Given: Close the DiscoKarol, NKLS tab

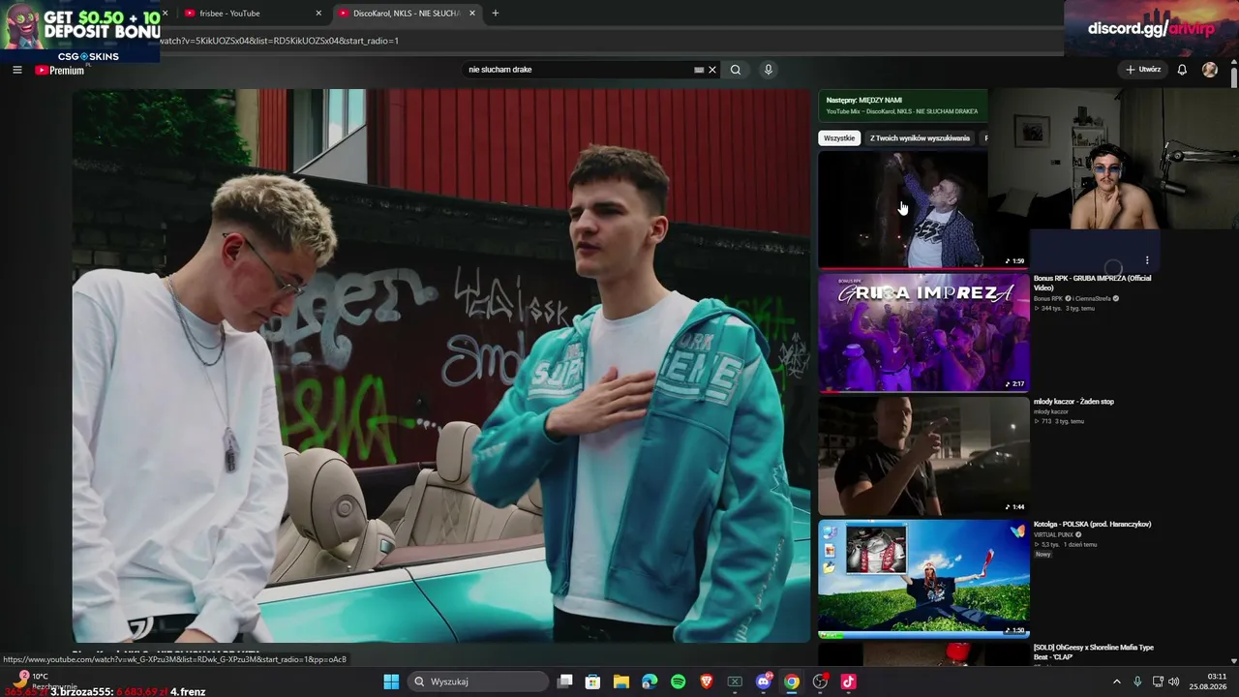Looking at the screenshot, I should tap(472, 14).
